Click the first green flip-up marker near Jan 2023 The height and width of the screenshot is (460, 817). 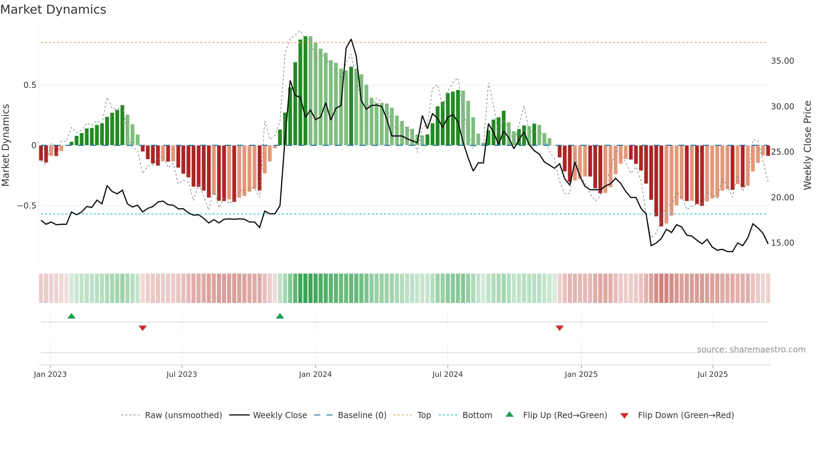pos(71,316)
